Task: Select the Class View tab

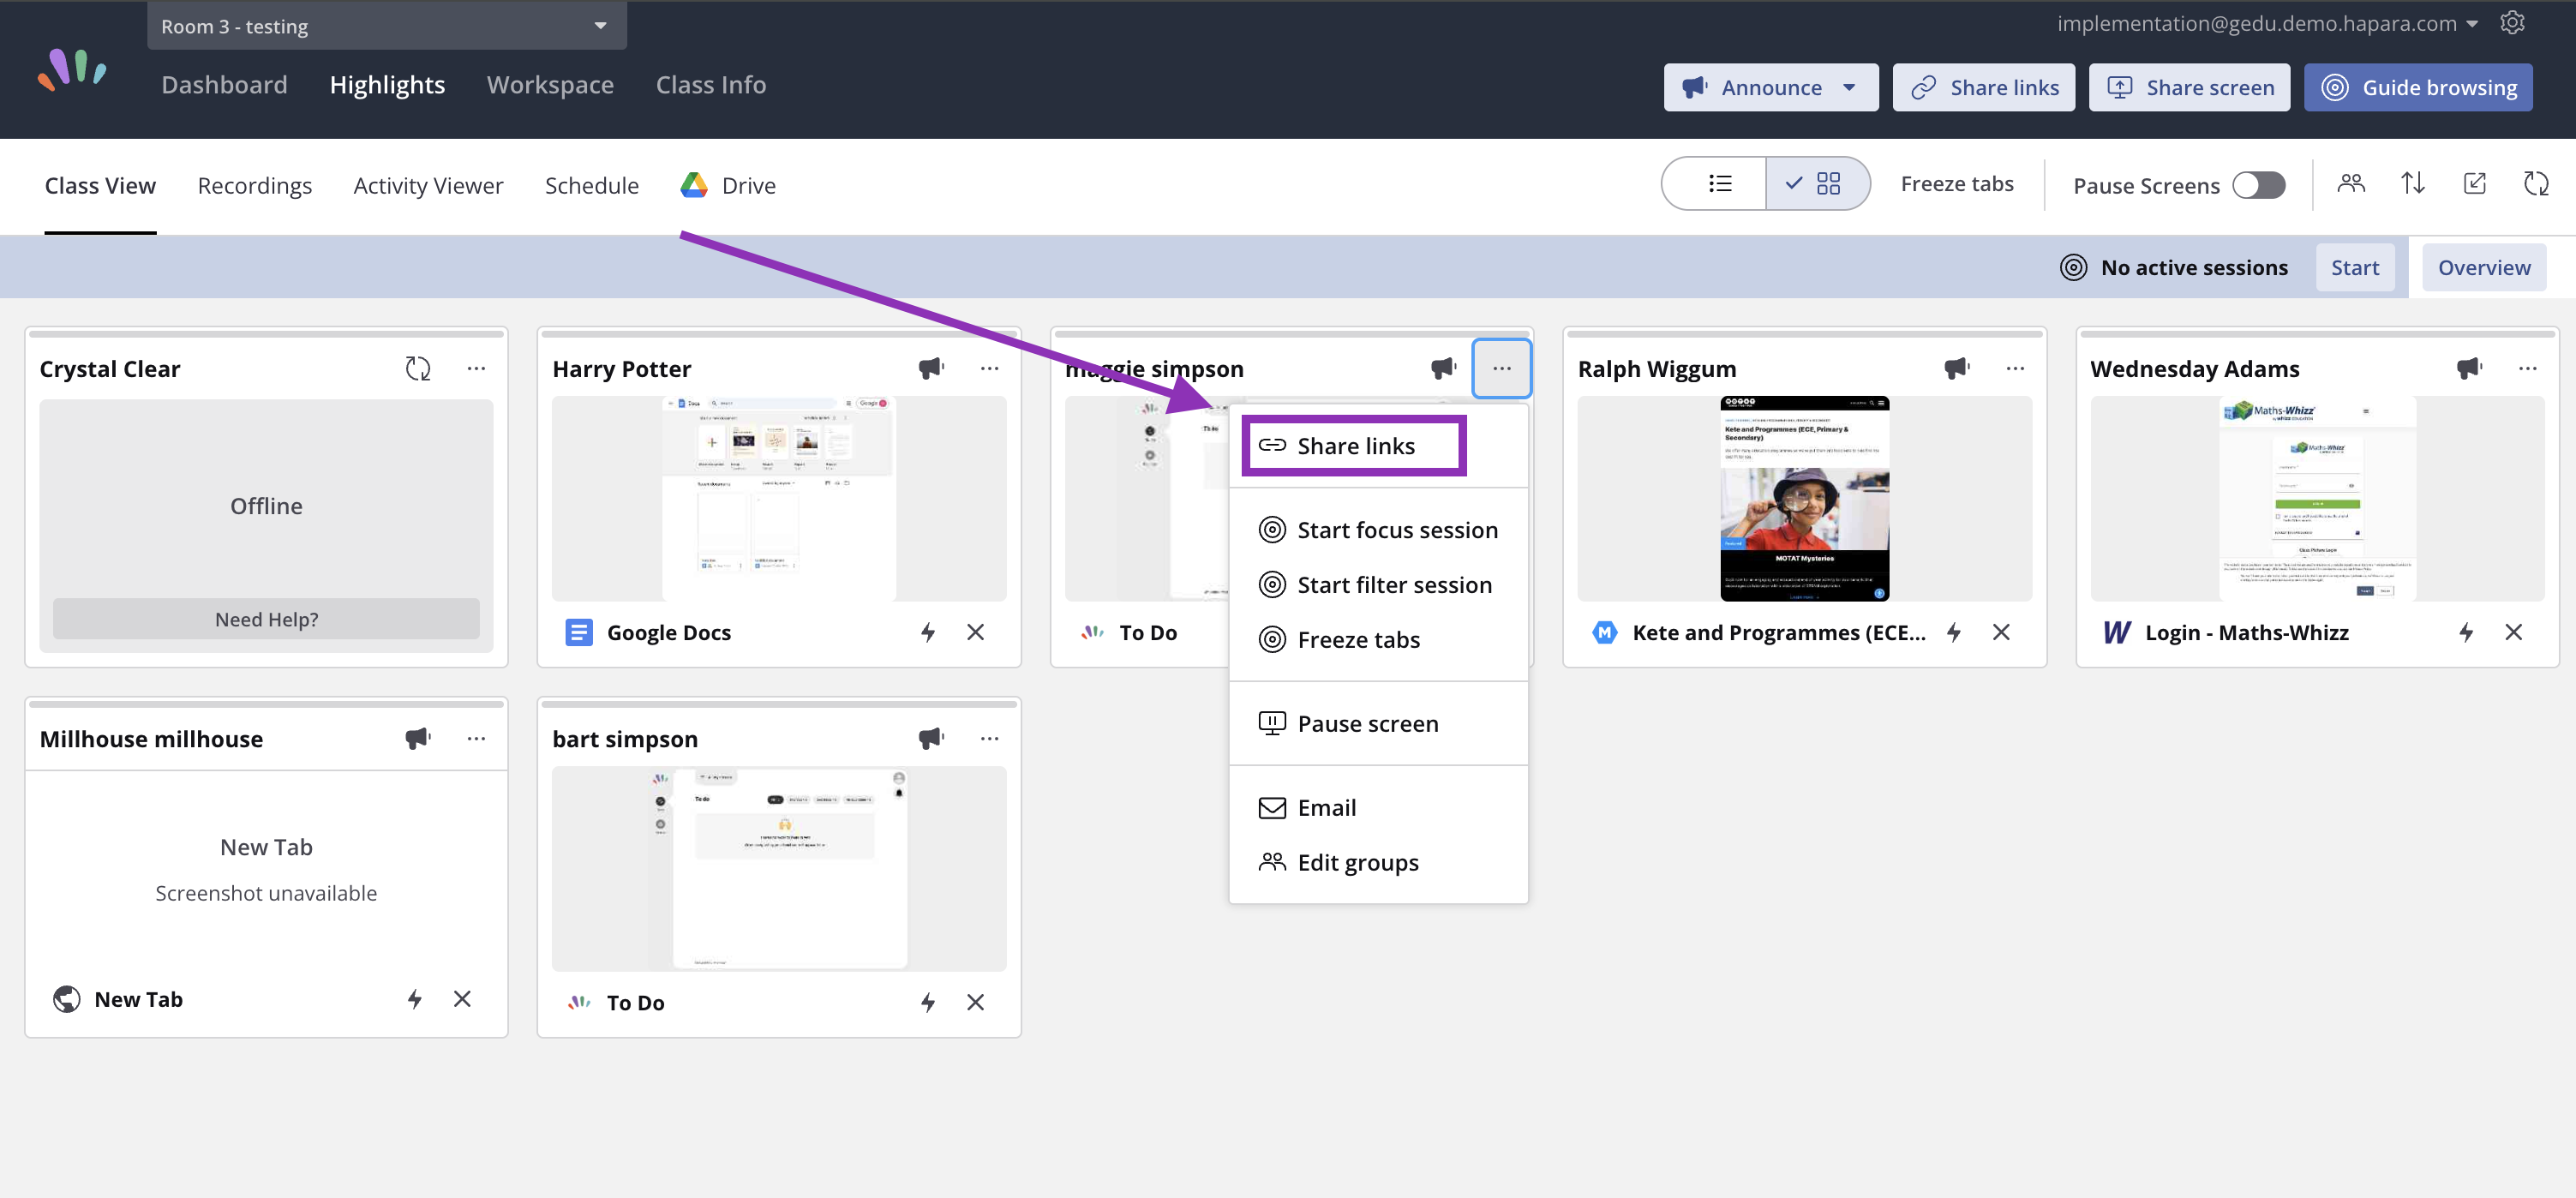Action: pyautogui.click(x=100, y=186)
